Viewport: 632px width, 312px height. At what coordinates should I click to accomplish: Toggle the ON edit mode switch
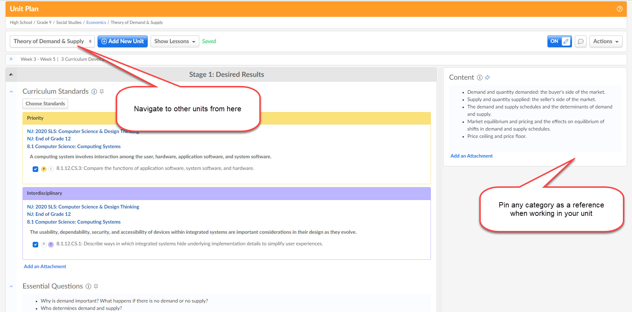pos(559,41)
